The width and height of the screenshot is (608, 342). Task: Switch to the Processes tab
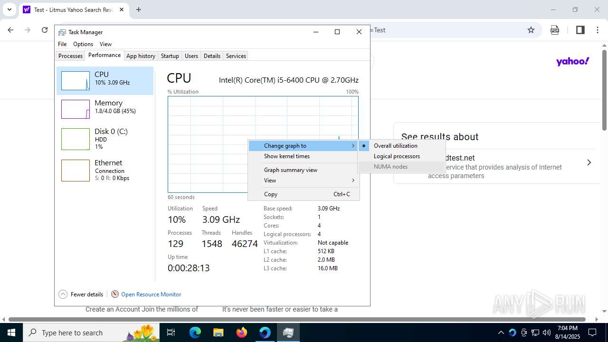pyautogui.click(x=70, y=56)
